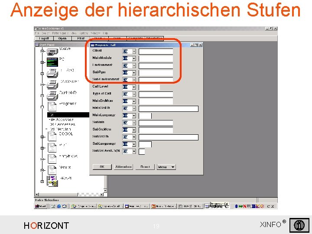Expand the Natural tree node
The height and width of the screenshot is (234, 312).
coord(42,170)
